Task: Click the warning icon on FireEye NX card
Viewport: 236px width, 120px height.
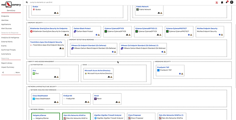Action: pos(88,102)
